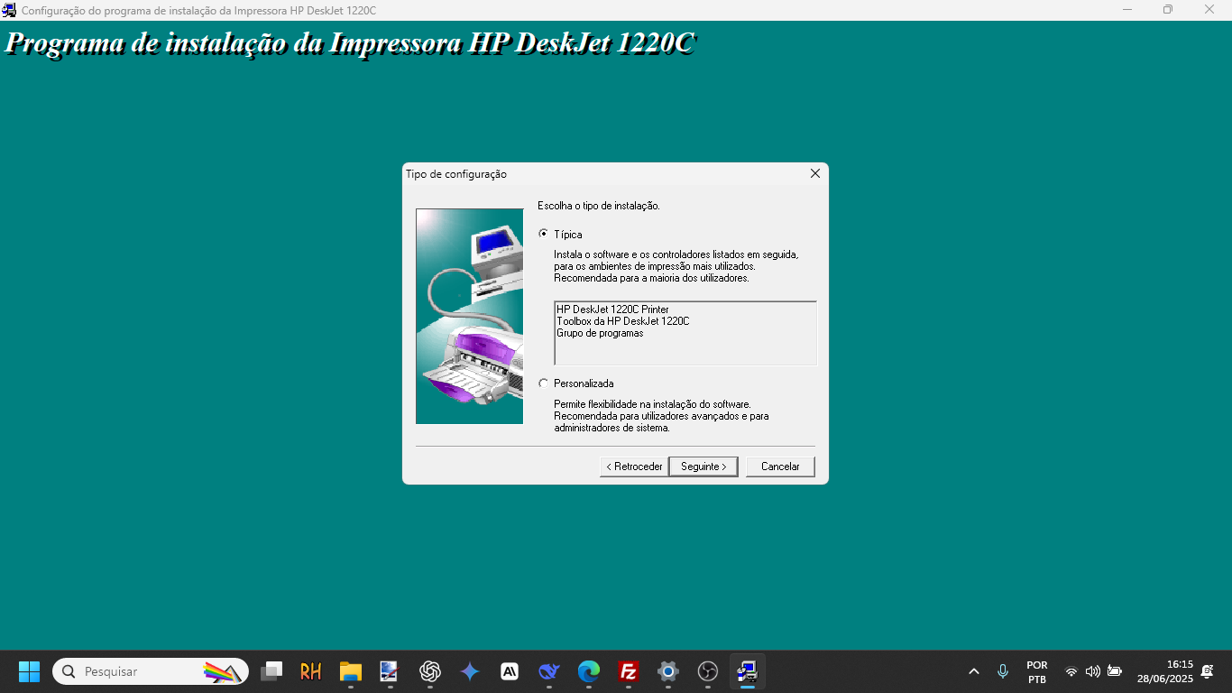Select the Personalizada installation radio button
The image size is (1232, 693).
543,383
